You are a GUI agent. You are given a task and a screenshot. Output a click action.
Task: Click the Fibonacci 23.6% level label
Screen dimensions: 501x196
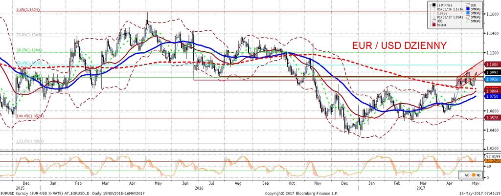point(29,35)
